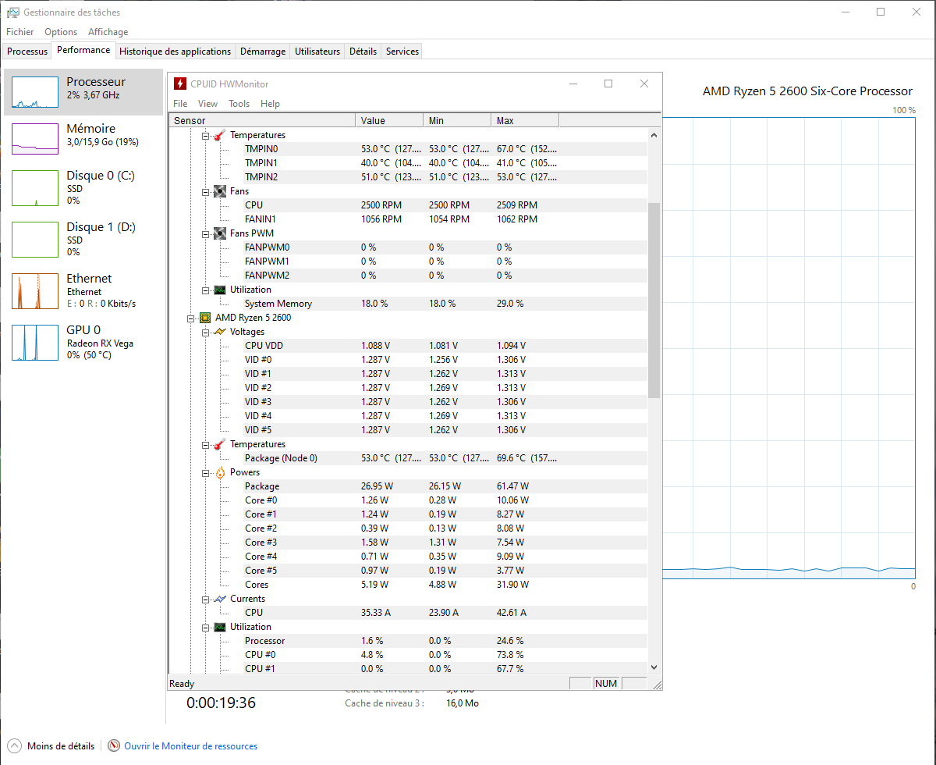
Task: Collapse the AMD Ryzen 5 2600 tree node
Action: click(x=191, y=318)
